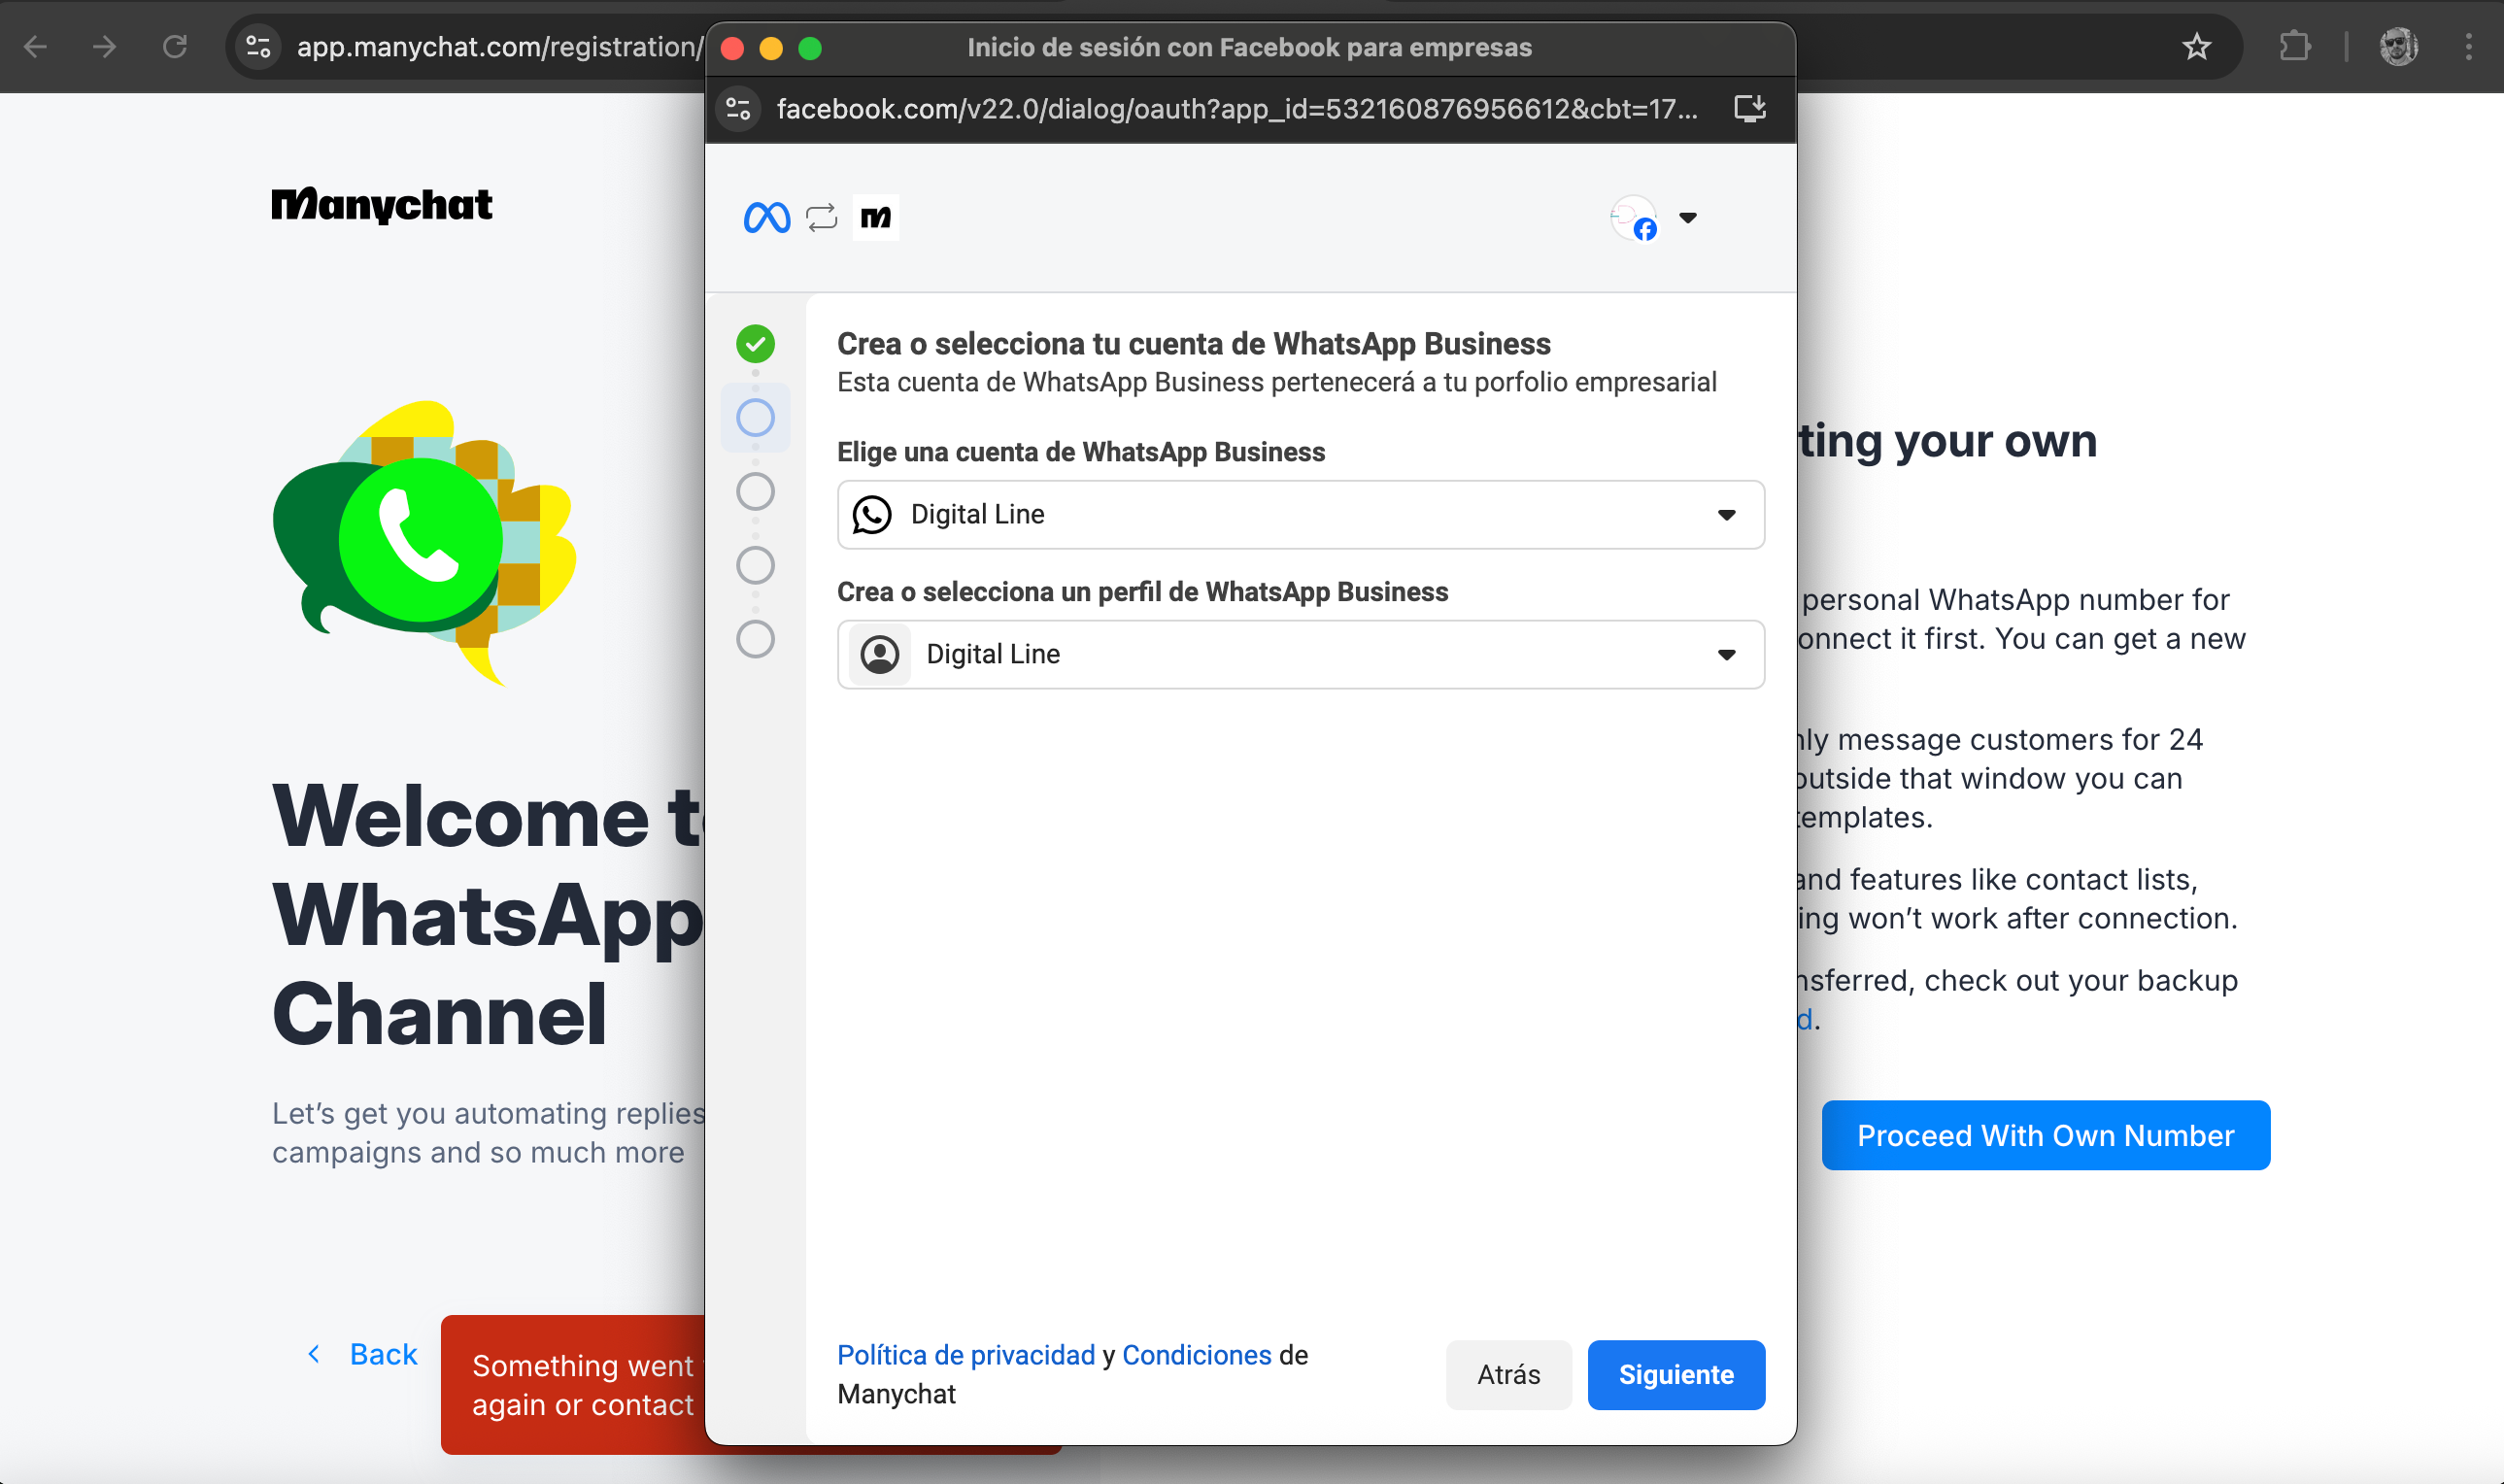Screen dimensions: 2504x1484
Task: Click the red 'Something went' error toast
Action: pyautogui.click(x=574, y=1384)
